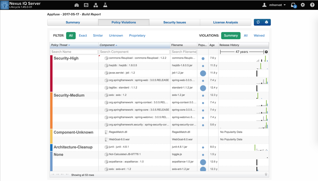Open the dashboard gauge icon in header

(x=77, y=5)
